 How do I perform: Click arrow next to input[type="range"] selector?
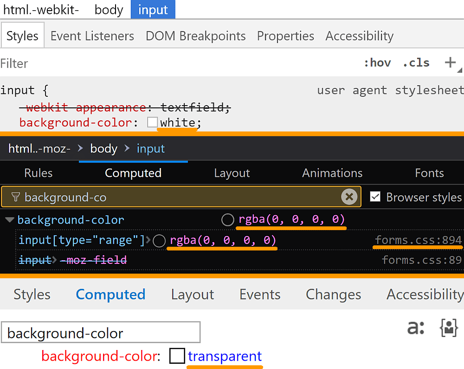pyautogui.click(x=148, y=240)
